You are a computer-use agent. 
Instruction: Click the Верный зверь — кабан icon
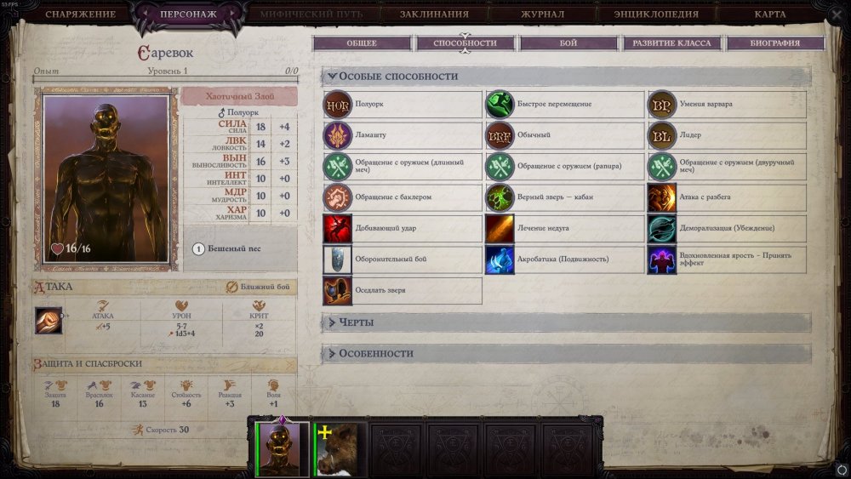tap(500, 197)
